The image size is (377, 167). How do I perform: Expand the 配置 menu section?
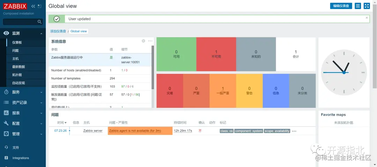click(41, 123)
